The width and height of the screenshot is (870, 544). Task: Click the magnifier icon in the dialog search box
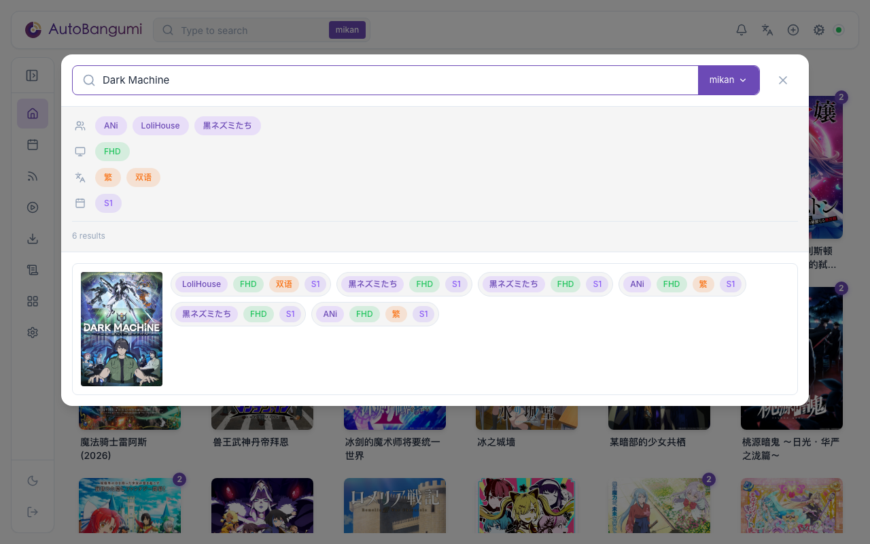[89, 80]
